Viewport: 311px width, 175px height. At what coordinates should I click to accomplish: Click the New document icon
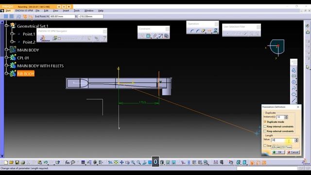(x=6, y=162)
